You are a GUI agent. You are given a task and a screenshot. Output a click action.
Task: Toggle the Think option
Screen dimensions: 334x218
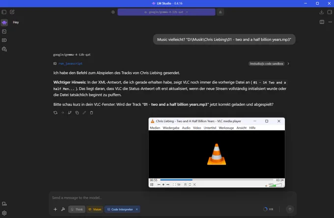coord(77,209)
